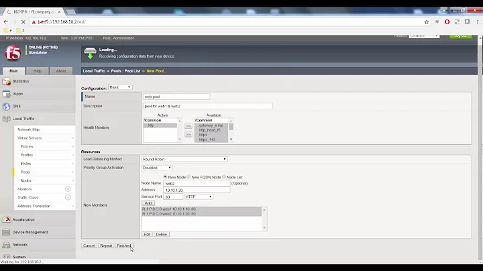Select http_head_f5 in Available monitors
Viewport: 483px width, 271px height.
click(x=211, y=130)
